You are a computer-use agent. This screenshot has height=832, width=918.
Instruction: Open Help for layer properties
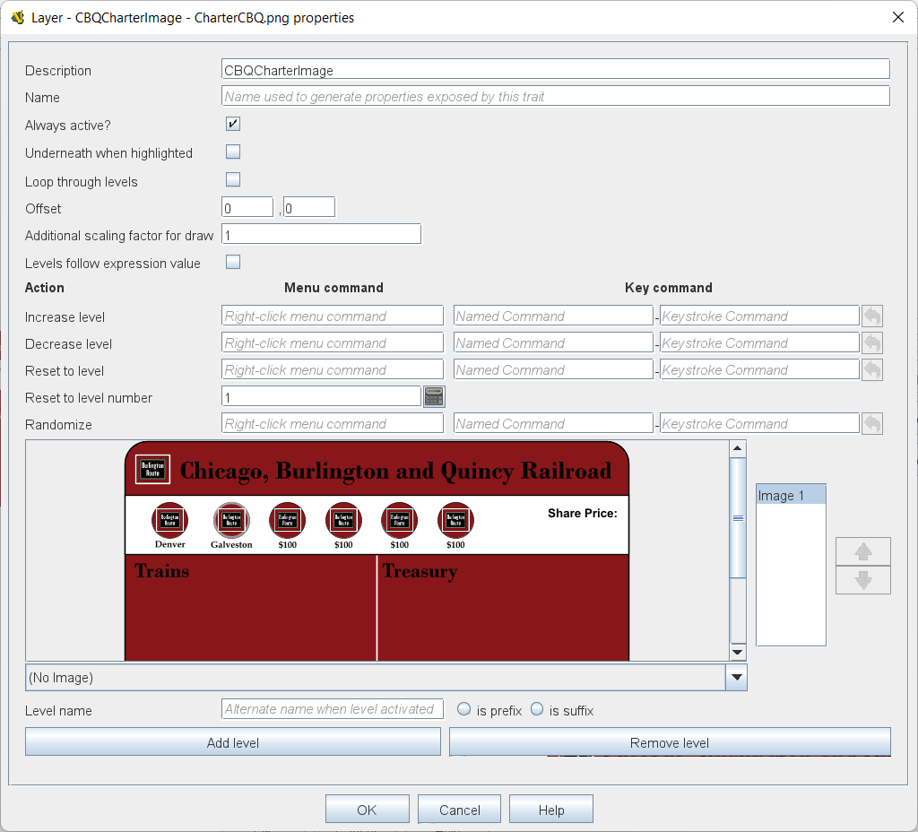pos(551,810)
